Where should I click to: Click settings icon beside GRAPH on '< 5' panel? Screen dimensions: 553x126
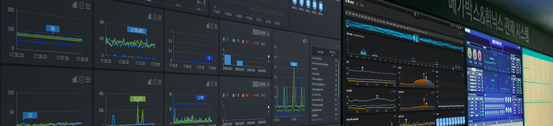[268, 84]
